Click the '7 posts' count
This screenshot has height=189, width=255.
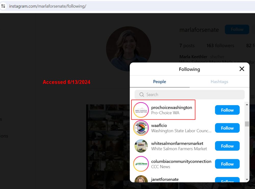187,46
